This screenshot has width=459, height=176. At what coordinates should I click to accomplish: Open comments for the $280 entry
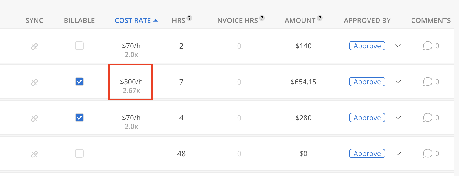427,118
